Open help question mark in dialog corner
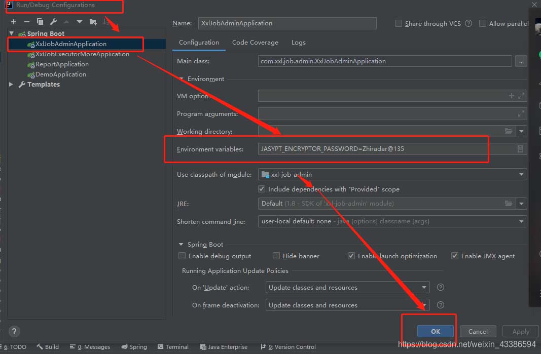This screenshot has height=354, width=541. click(x=14, y=331)
